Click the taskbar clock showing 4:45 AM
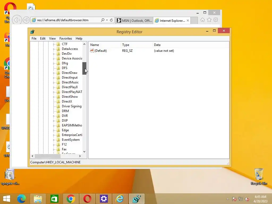 pos(260,199)
